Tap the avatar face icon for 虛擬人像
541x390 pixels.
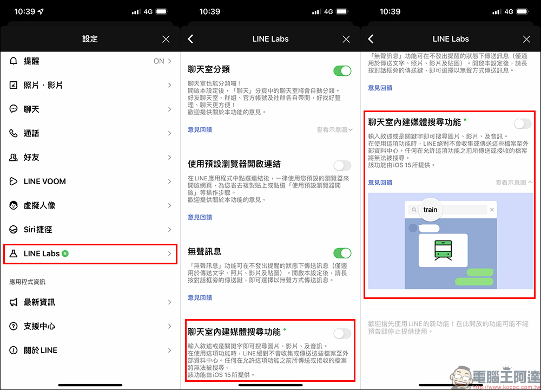coord(14,205)
